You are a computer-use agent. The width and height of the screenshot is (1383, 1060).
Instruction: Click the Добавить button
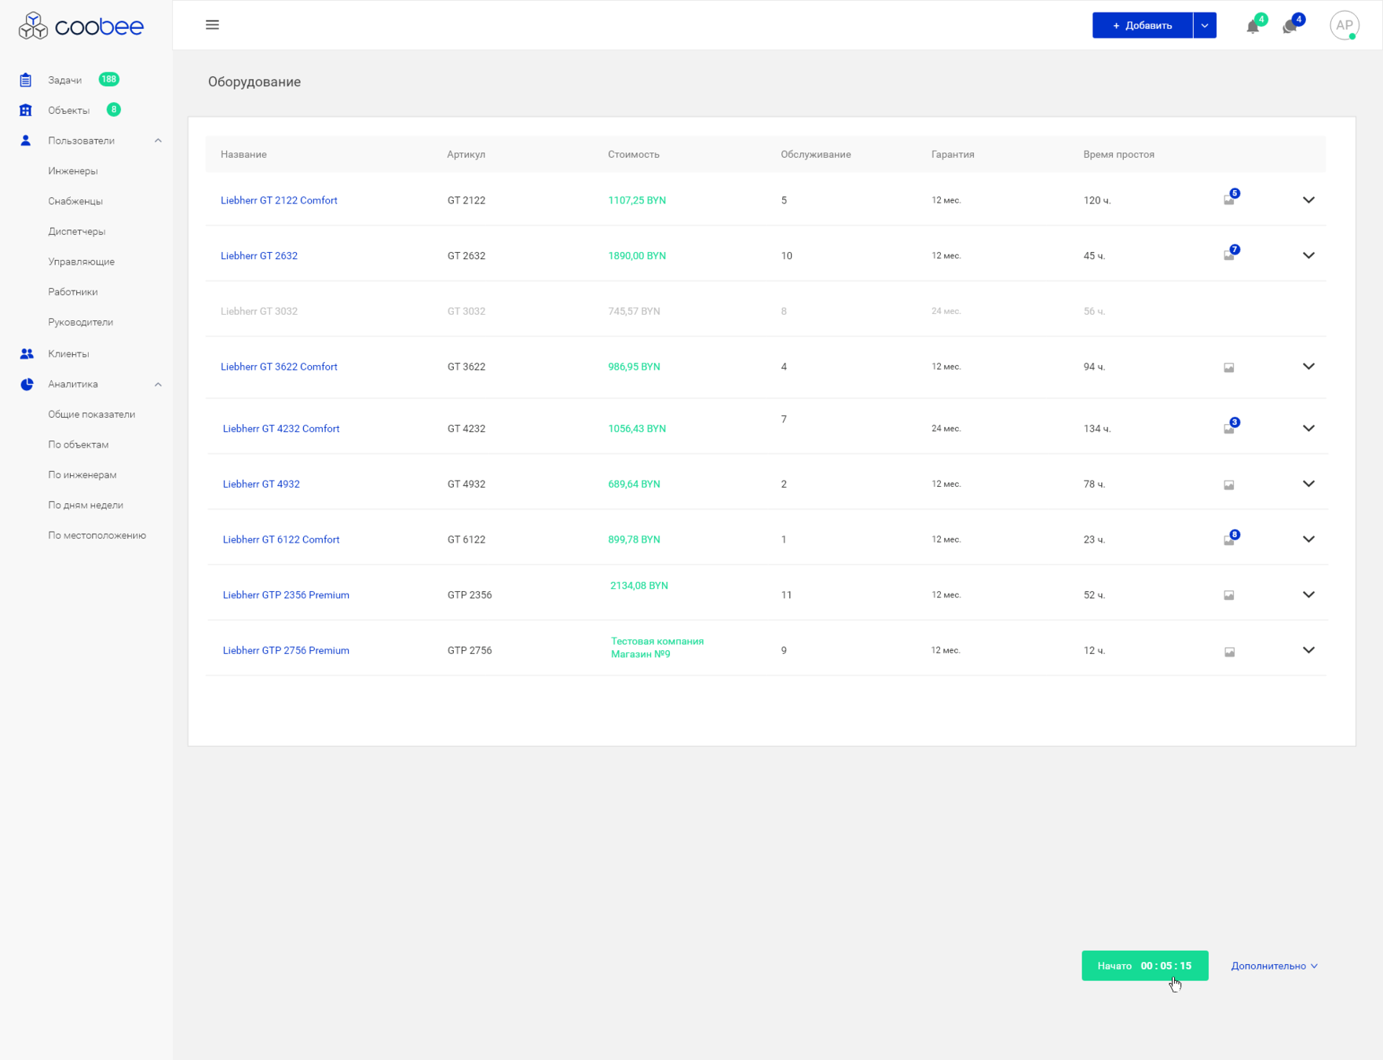point(1142,25)
